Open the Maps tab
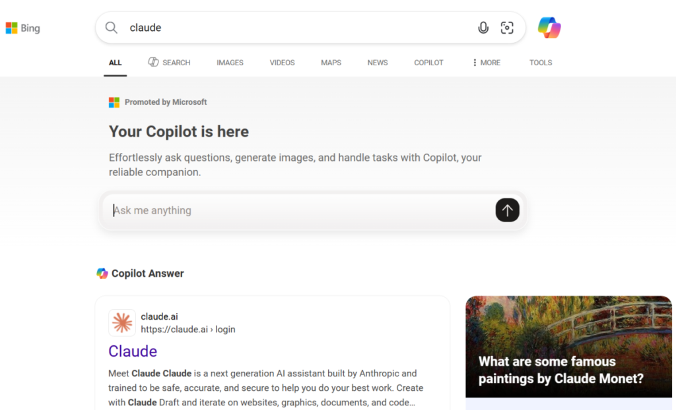Viewport: 676px width, 410px height. pyautogui.click(x=331, y=63)
